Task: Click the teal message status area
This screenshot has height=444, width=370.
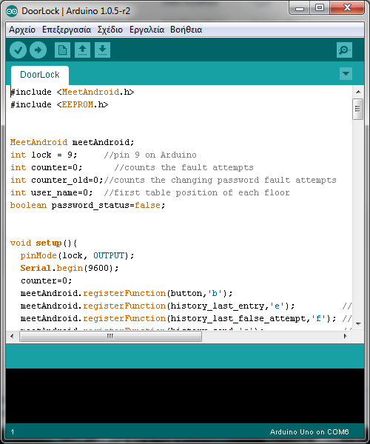Action: click(185, 356)
